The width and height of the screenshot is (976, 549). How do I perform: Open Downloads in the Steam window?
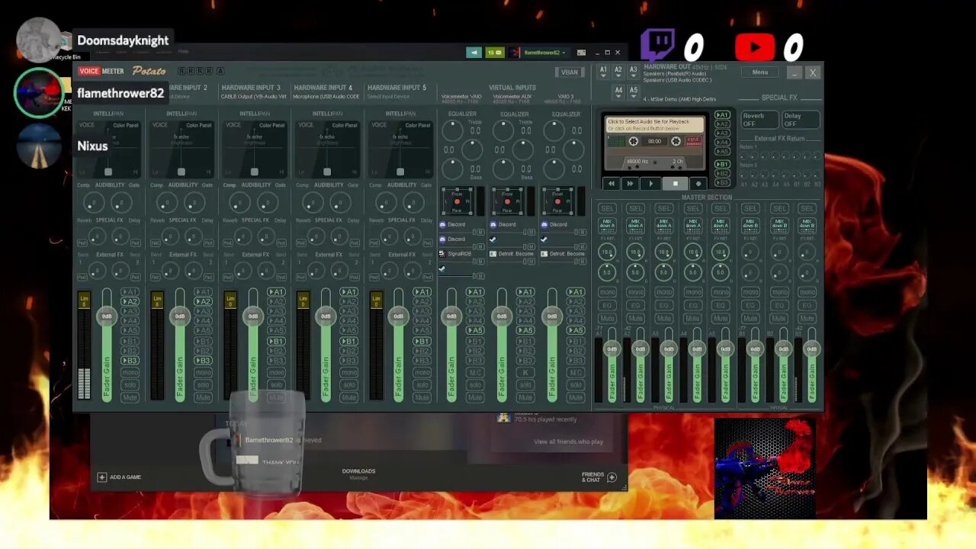pyautogui.click(x=358, y=473)
